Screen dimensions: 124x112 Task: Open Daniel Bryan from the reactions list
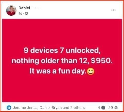coord(51,108)
